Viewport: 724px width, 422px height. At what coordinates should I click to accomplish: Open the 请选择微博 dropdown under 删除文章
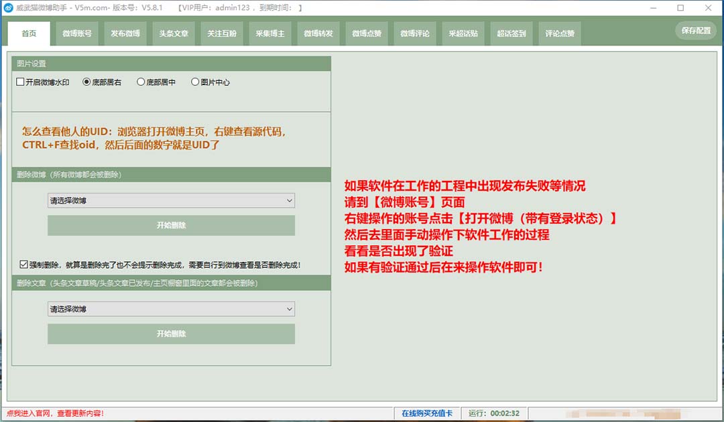(x=171, y=309)
